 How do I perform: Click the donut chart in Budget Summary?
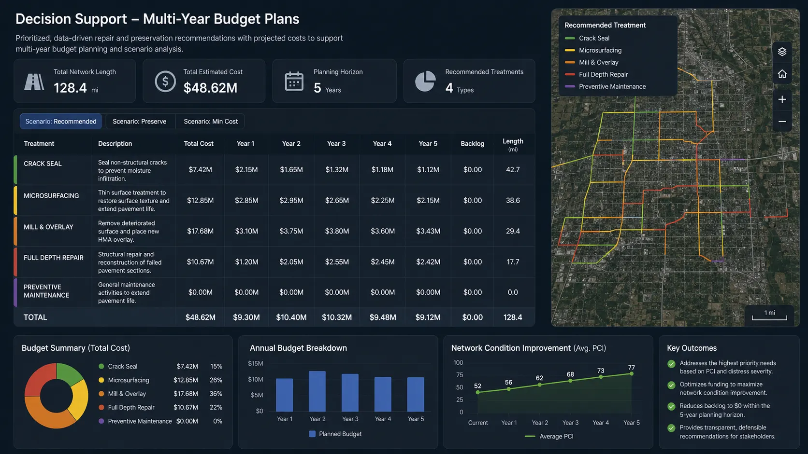click(57, 396)
